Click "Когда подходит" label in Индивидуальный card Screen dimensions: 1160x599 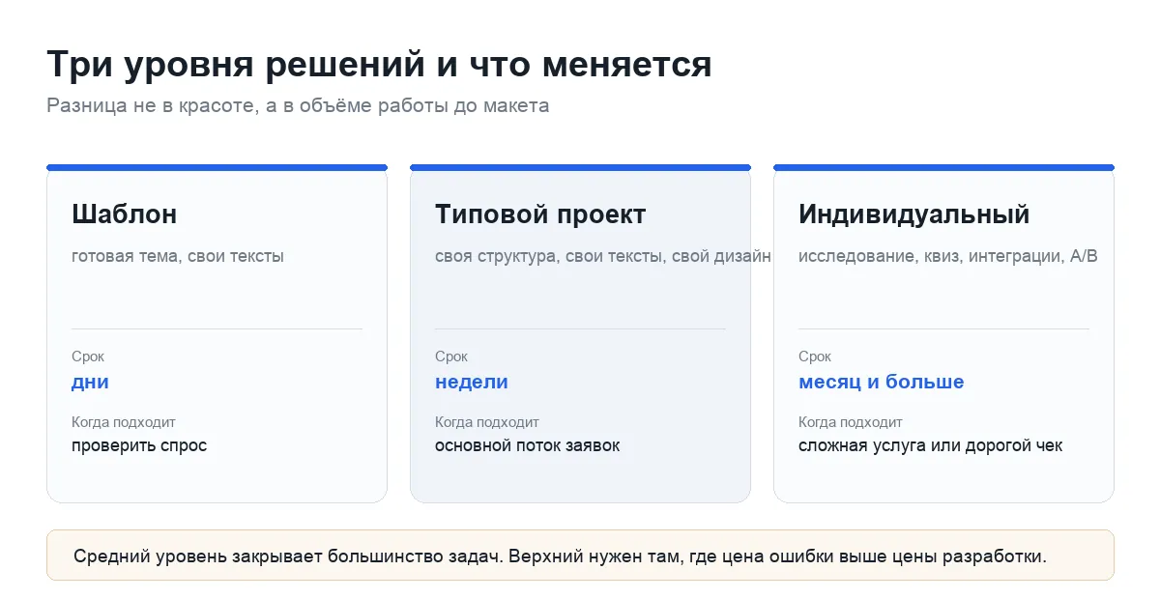click(851, 422)
